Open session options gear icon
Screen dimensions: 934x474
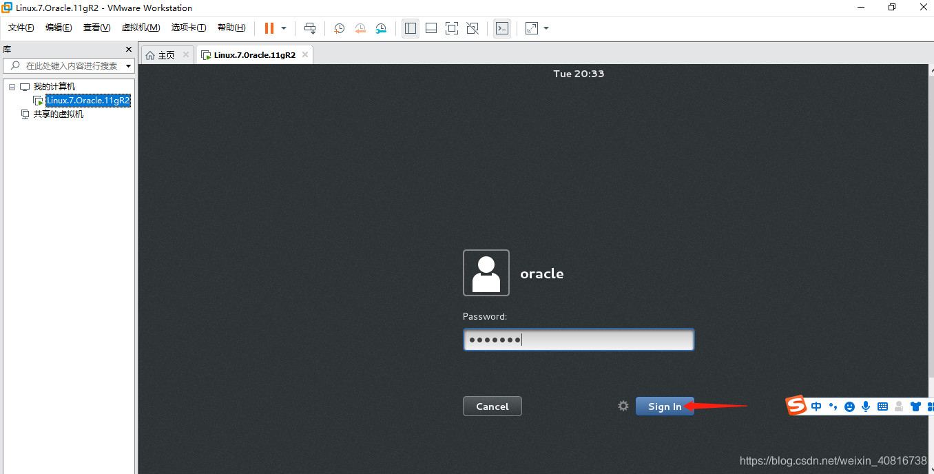click(x=623, y=406)
